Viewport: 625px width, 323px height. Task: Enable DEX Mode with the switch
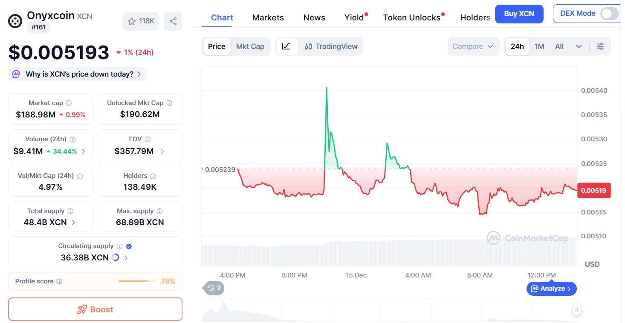click(609, 14)
